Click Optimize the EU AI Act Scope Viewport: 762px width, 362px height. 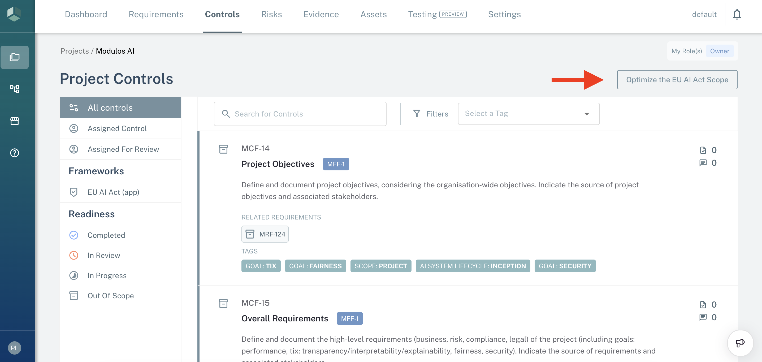tap(677, 80)
